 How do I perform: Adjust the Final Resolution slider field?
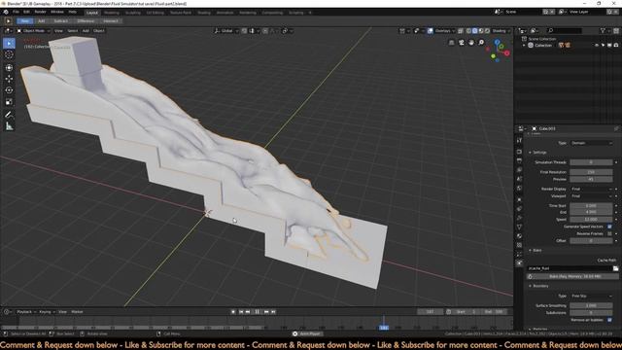point(591,172)
